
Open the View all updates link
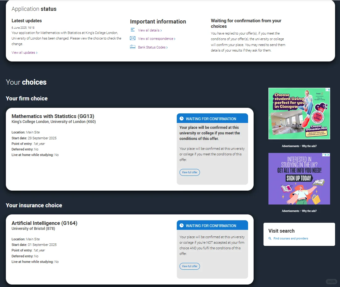[24, 53]
